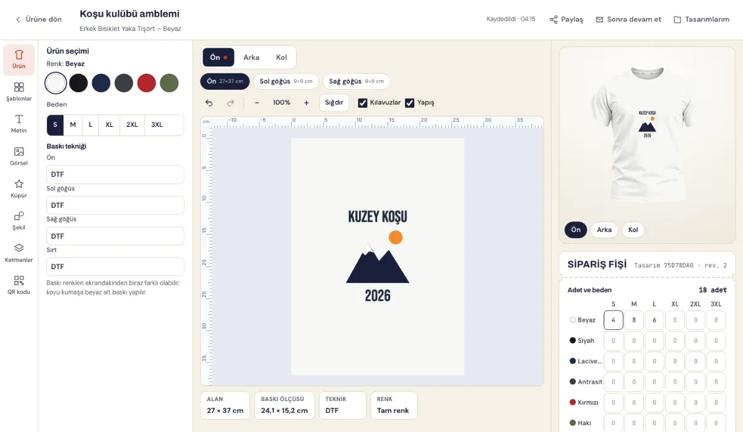Open the Küpür clipart panel

19,189
